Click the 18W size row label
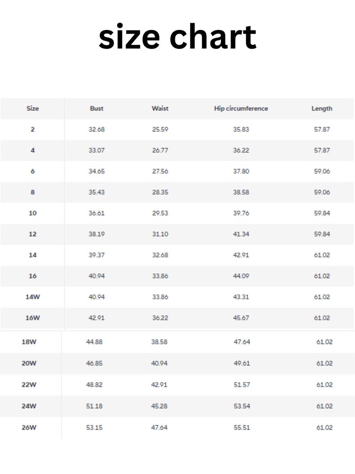Viewport: 355px width, 474px height. click(29, 342)
